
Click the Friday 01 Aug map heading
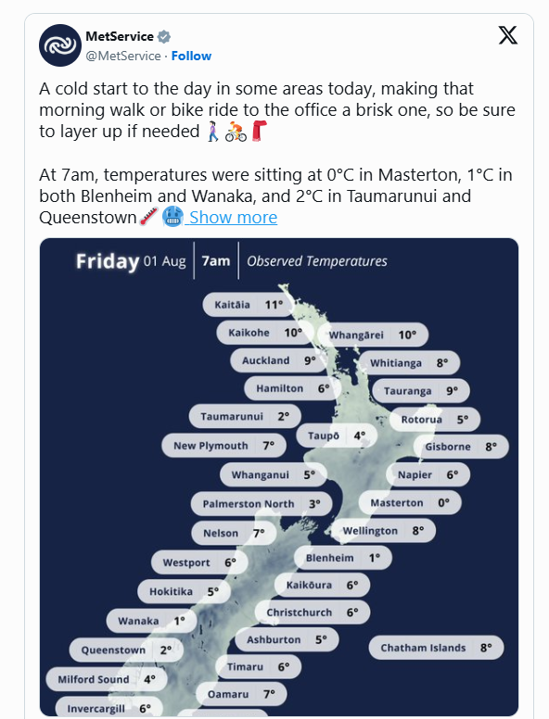(131, 261)
